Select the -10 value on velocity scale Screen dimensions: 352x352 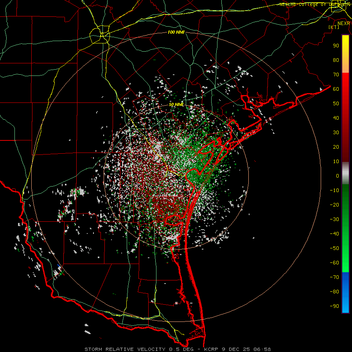click(334, 190)
